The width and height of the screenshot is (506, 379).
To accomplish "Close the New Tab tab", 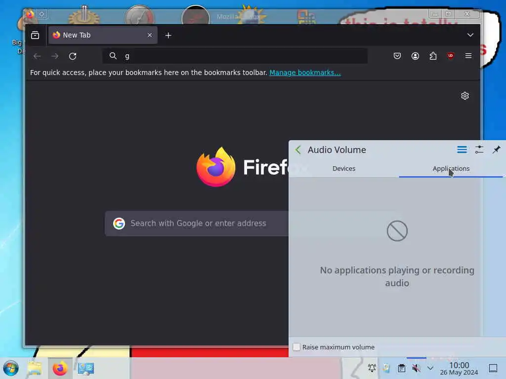I will coord(149,35).
